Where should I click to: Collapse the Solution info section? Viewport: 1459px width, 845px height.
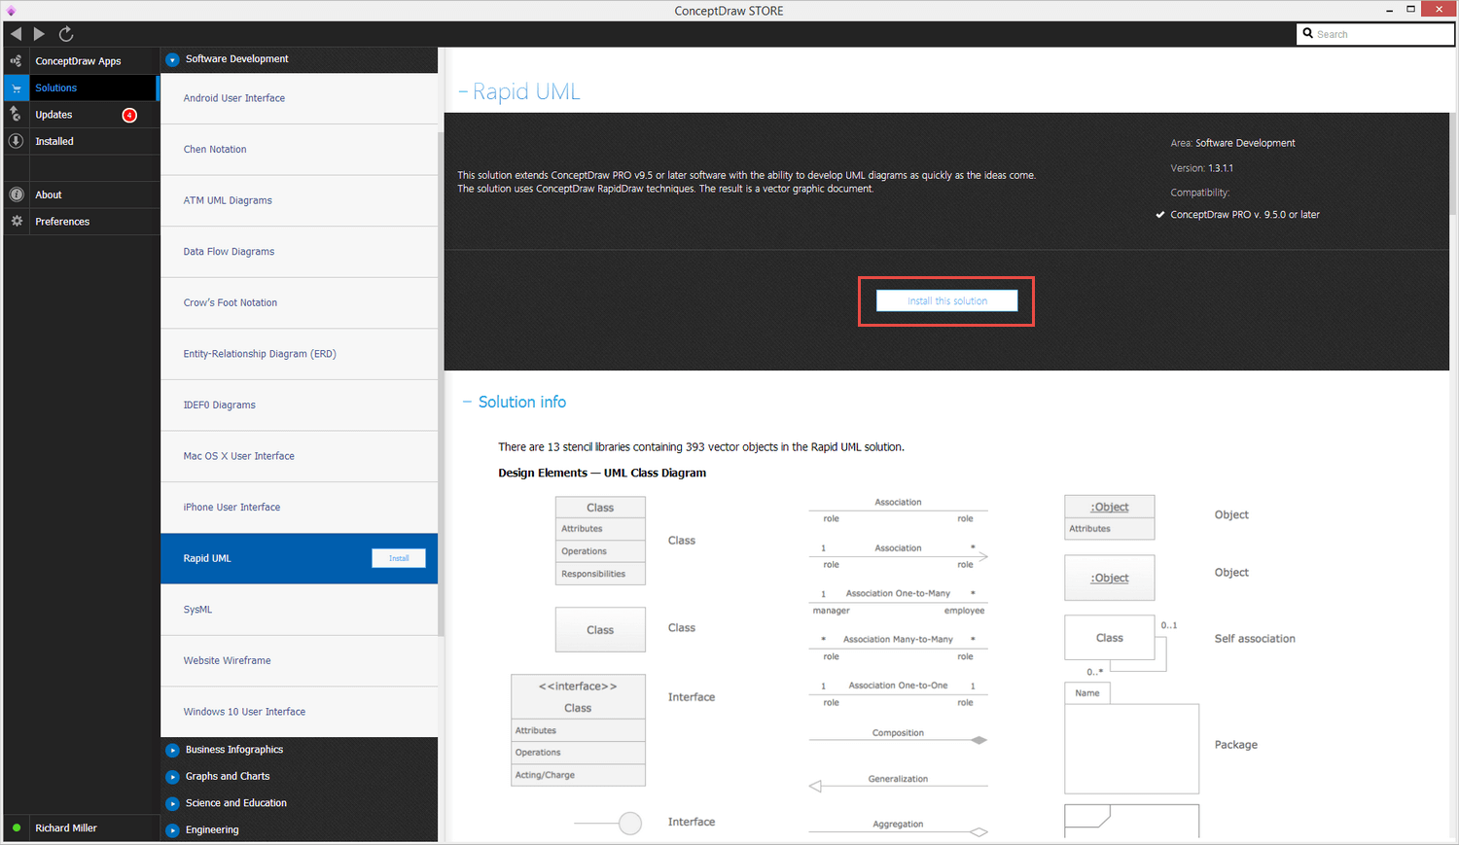[x=467, y=402]
